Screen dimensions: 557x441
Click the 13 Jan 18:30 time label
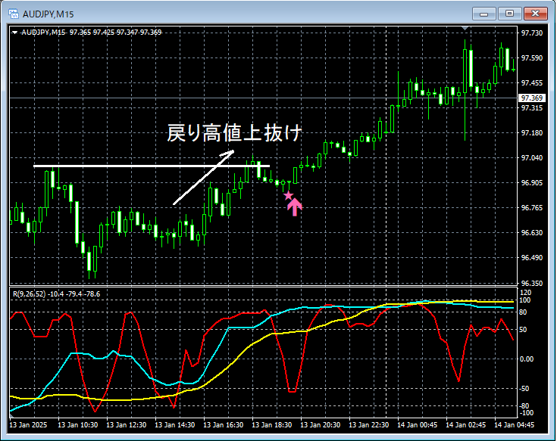tap(272, 424)
